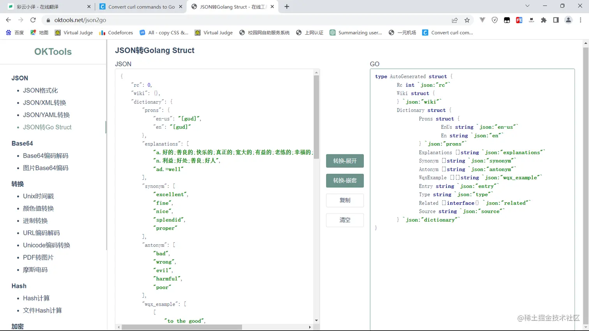
Task: Bookmark this page with the star icon
Action: point(467,20)
